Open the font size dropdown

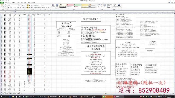pos(21,5)
